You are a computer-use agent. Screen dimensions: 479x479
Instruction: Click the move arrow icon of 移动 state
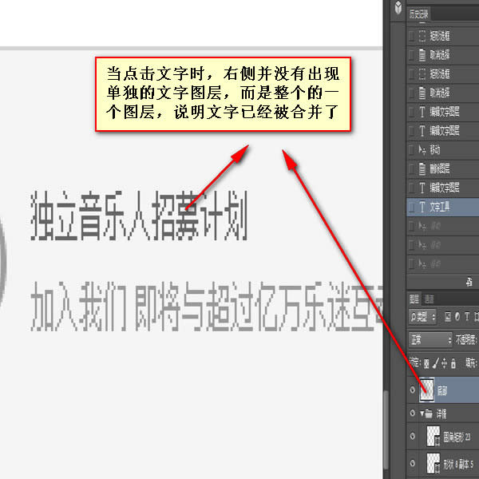coord(422,150)
